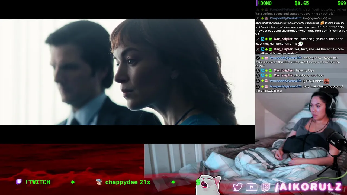Click green star badge on '@Dav_Kripler' mention row
This screenshot has height=195, width=347.
click(x=262, y=81)
